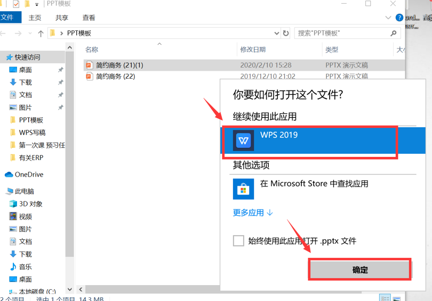Select file 简约商务 (21)(1)

[244, 65]
